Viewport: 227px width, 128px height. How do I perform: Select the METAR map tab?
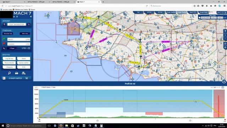pyautogui.click(x=149, y=12)
